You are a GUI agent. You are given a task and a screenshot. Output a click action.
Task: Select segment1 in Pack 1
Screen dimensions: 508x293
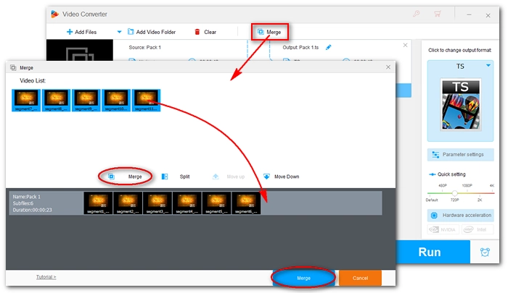(x=98, y=203)
